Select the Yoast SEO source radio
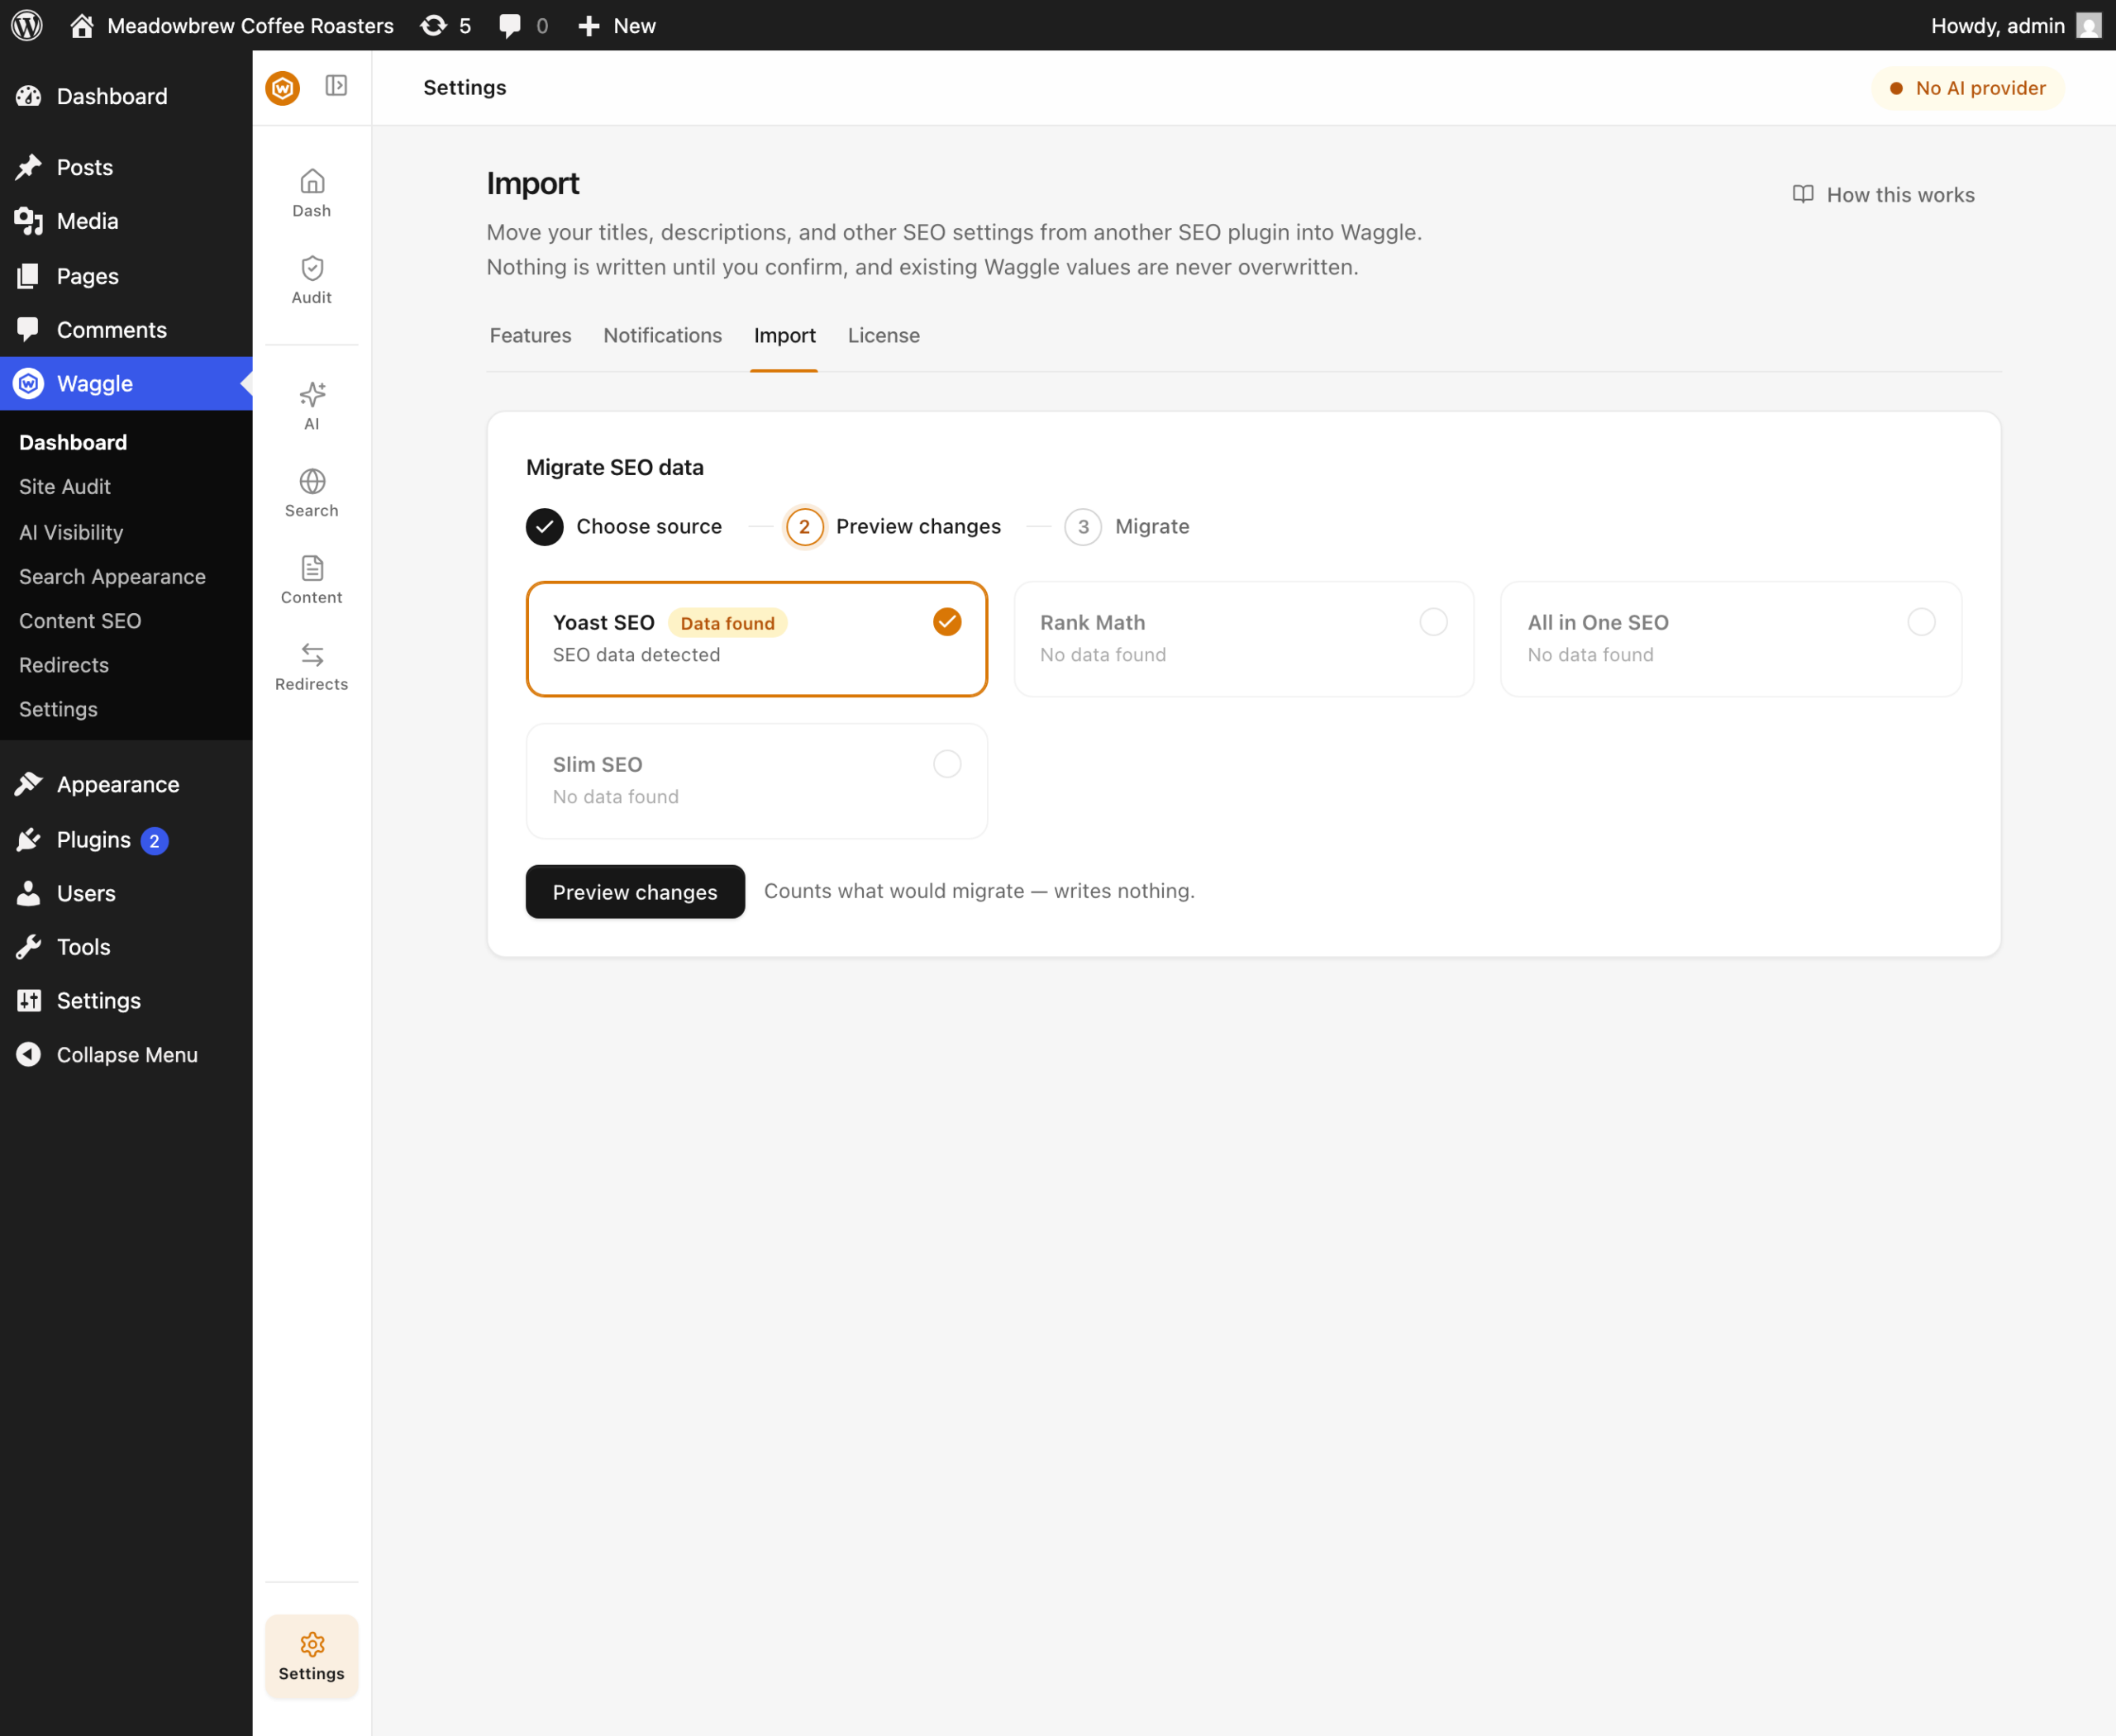Screen dimensions: 2116x1736 tap(947, 622)
